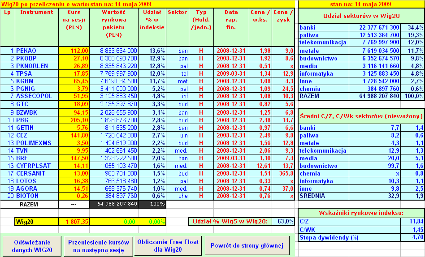Click the yellow Wig20 index value 1 807,35
425x257 pixels.
click(x=74, y=221)
